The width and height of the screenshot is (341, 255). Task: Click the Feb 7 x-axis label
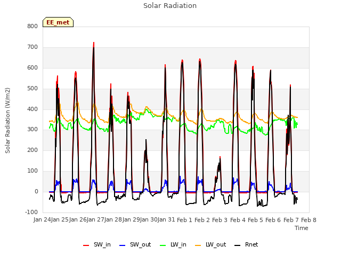click(291, 220)
